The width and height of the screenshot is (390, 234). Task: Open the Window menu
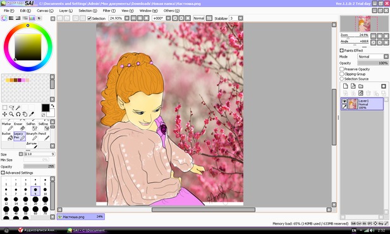[149, 11]
